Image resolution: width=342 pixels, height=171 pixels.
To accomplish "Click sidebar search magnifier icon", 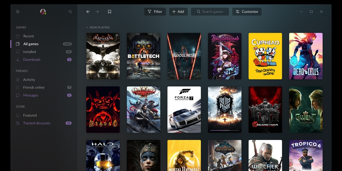I will point(70,11).
